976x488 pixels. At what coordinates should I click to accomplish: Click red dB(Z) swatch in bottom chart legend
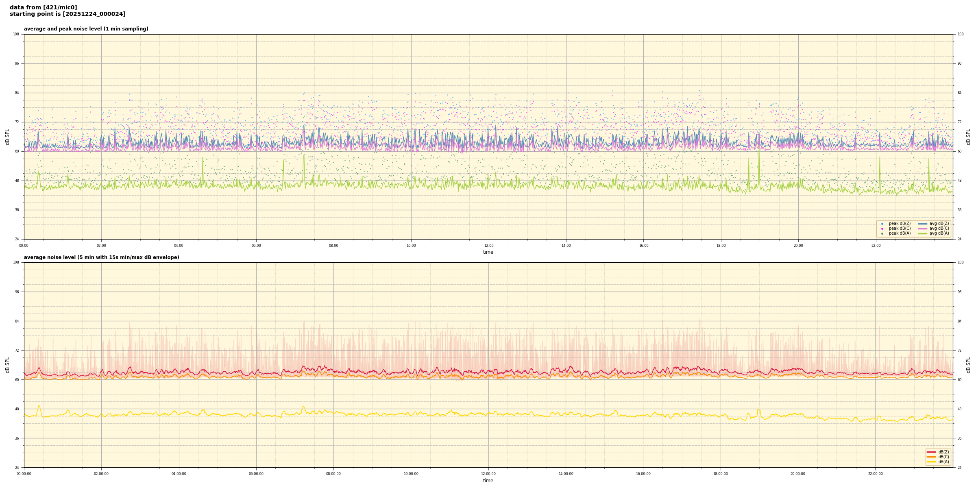pos(931,452)
